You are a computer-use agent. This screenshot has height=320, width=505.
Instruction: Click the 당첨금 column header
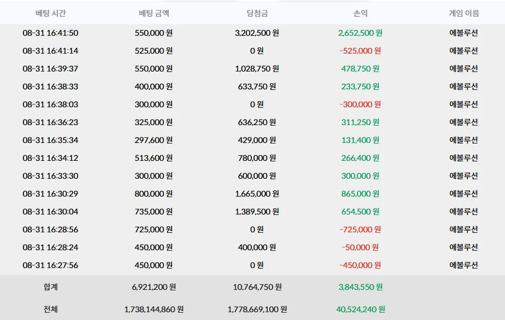pyautogui.click(x=257, y=13)
